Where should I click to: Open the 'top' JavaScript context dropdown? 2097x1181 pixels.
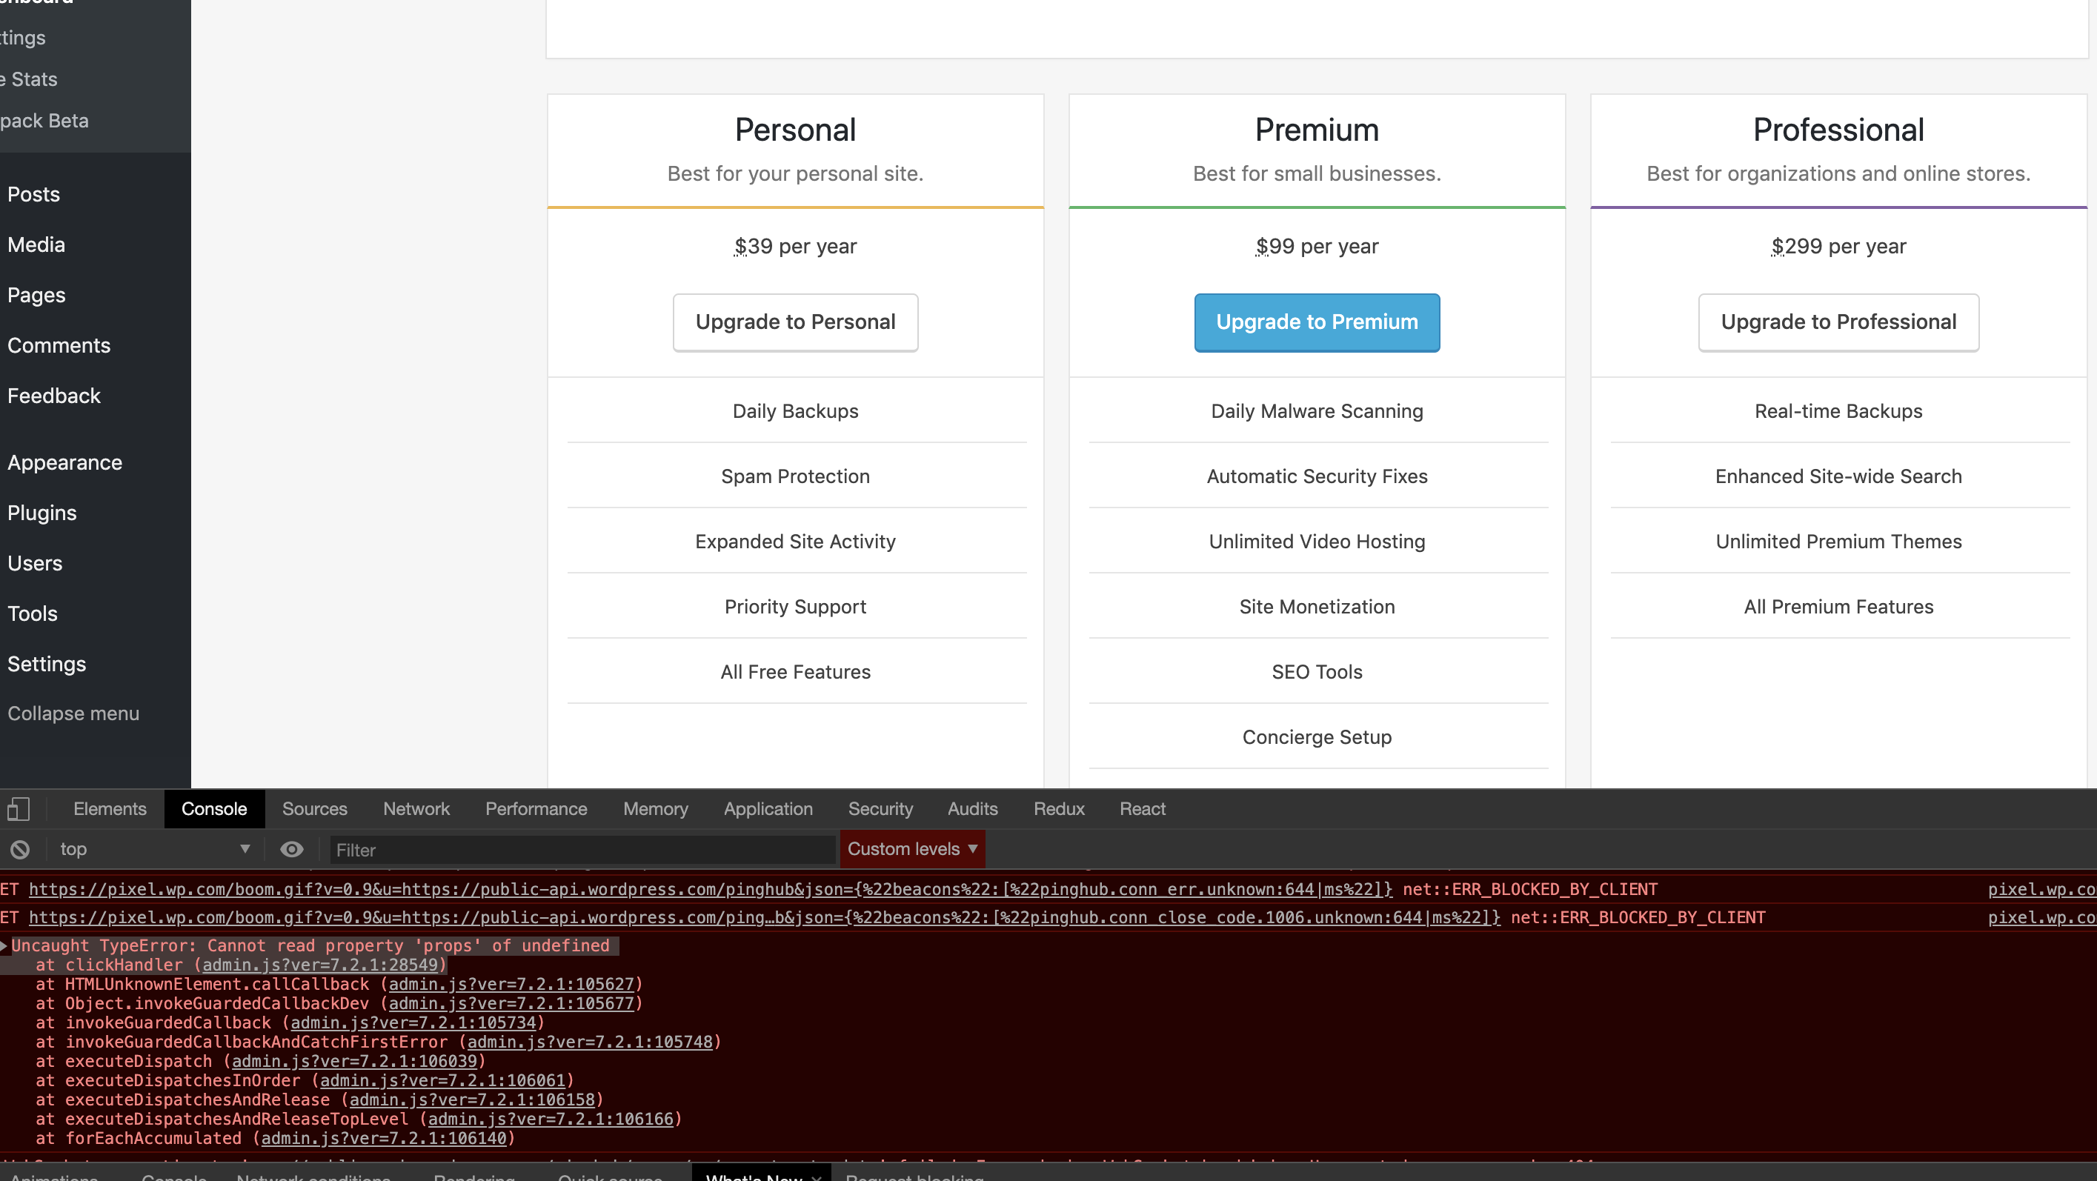(153, 849)
